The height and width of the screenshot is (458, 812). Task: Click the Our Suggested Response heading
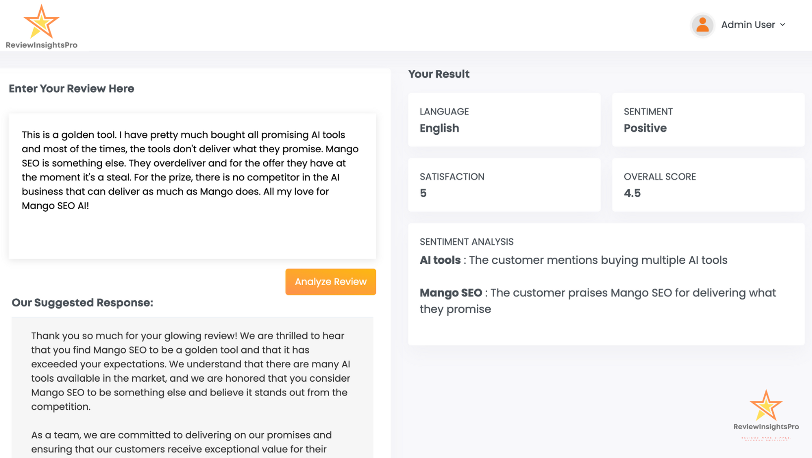(x=82, y=303)
